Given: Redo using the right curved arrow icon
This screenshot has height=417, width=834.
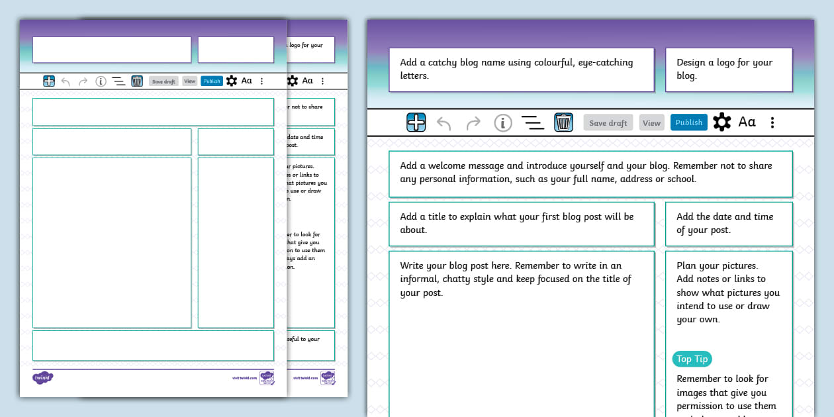Looking at the screenshot, I should coord(473,122).
